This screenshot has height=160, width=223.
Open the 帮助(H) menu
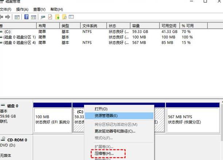57,9
